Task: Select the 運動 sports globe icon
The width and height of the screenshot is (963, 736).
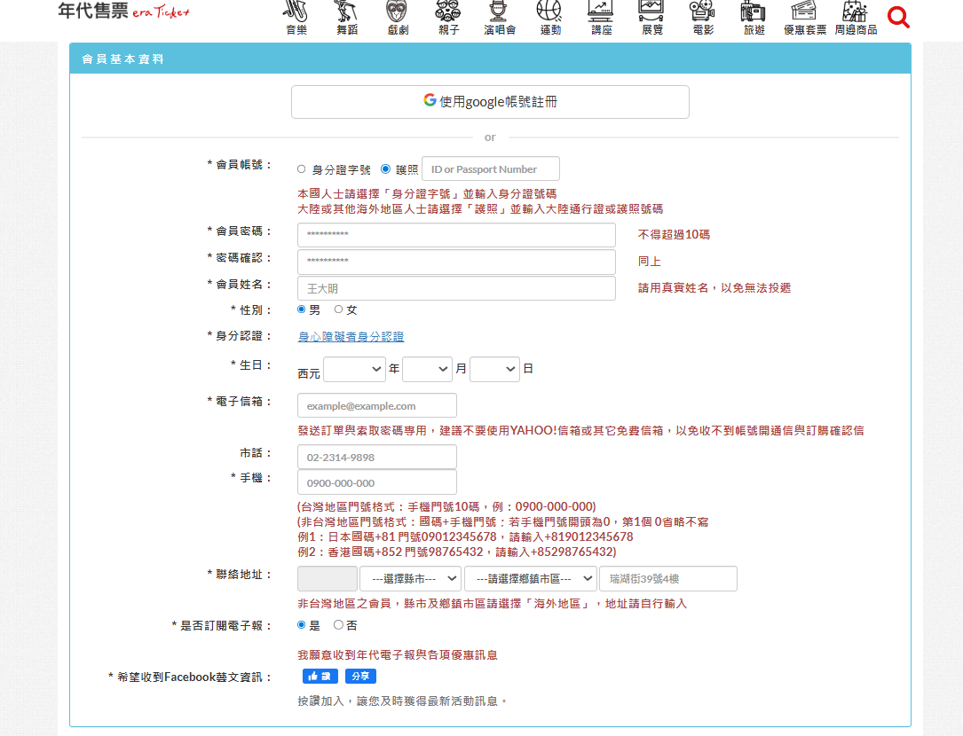Action: tap(549, 16)
